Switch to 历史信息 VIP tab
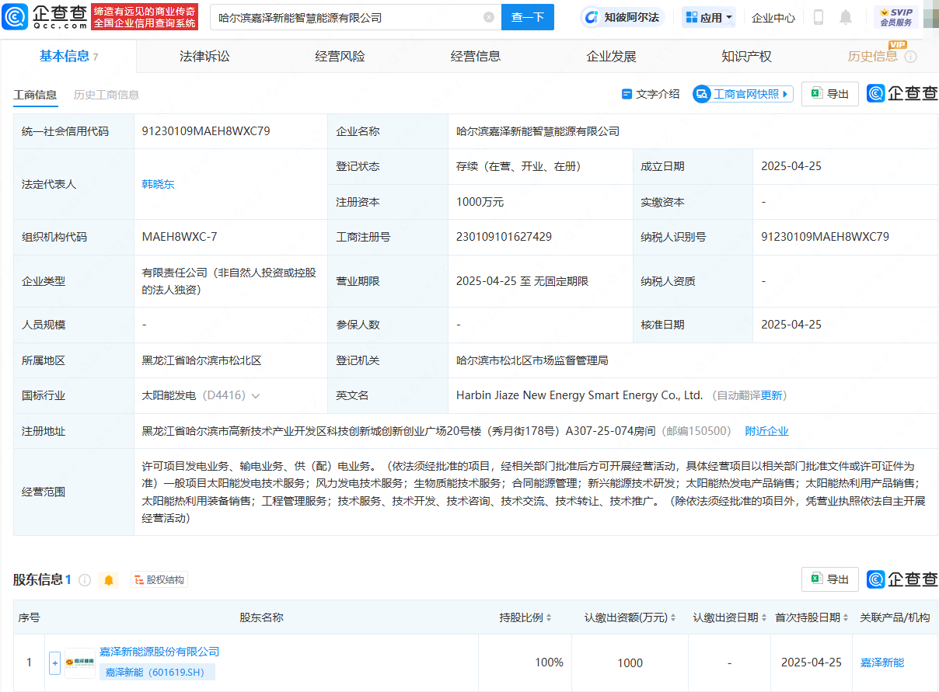939x692 pixels. [872, 56]
